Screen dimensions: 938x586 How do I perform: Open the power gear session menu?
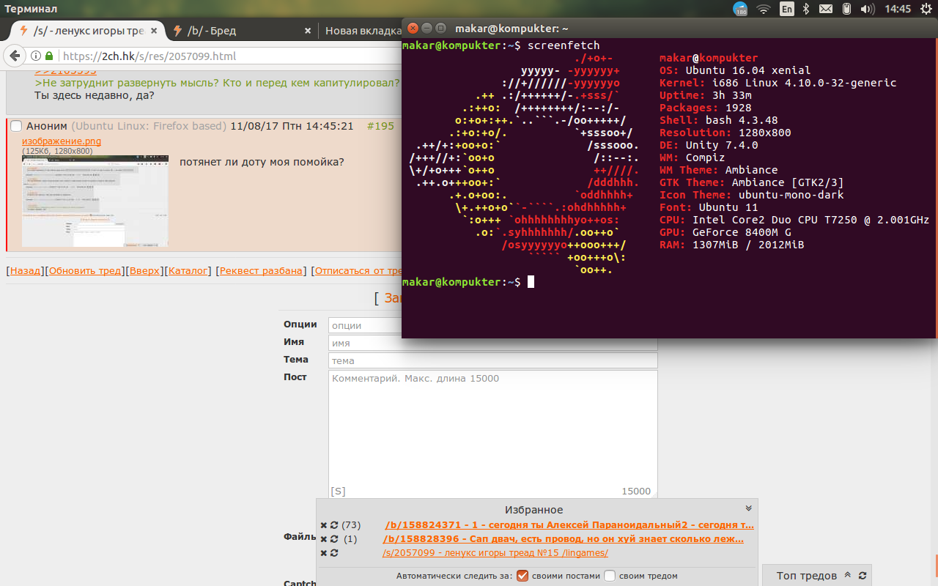point(926,9)
